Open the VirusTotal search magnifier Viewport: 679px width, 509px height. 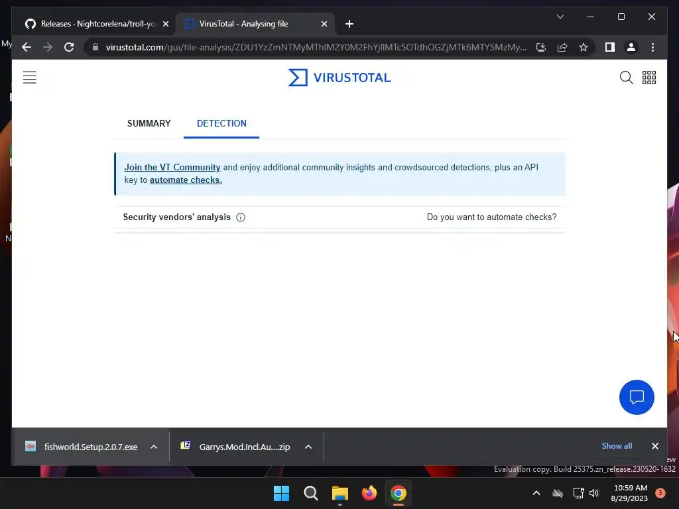point(626,78)
